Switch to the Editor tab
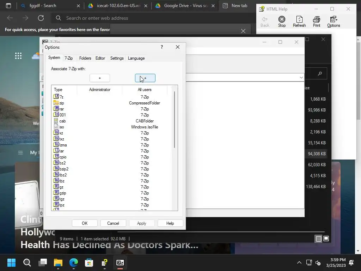Image resolution: width=361 pixels, height=271 pixels. pyautogui.click(x=100, y=58)
